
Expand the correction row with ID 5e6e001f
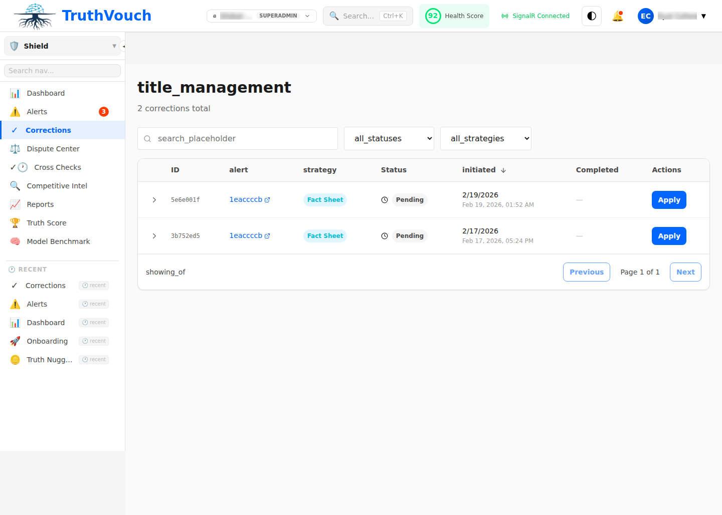(x=154, y=199)
